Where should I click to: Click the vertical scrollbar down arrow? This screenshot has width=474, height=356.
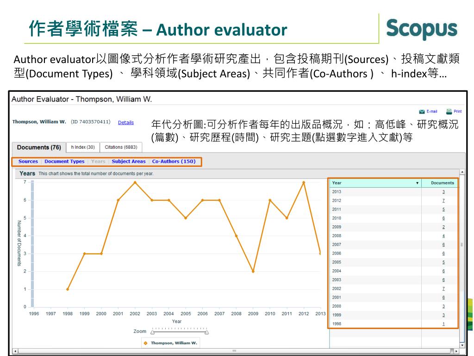point(462,345)
